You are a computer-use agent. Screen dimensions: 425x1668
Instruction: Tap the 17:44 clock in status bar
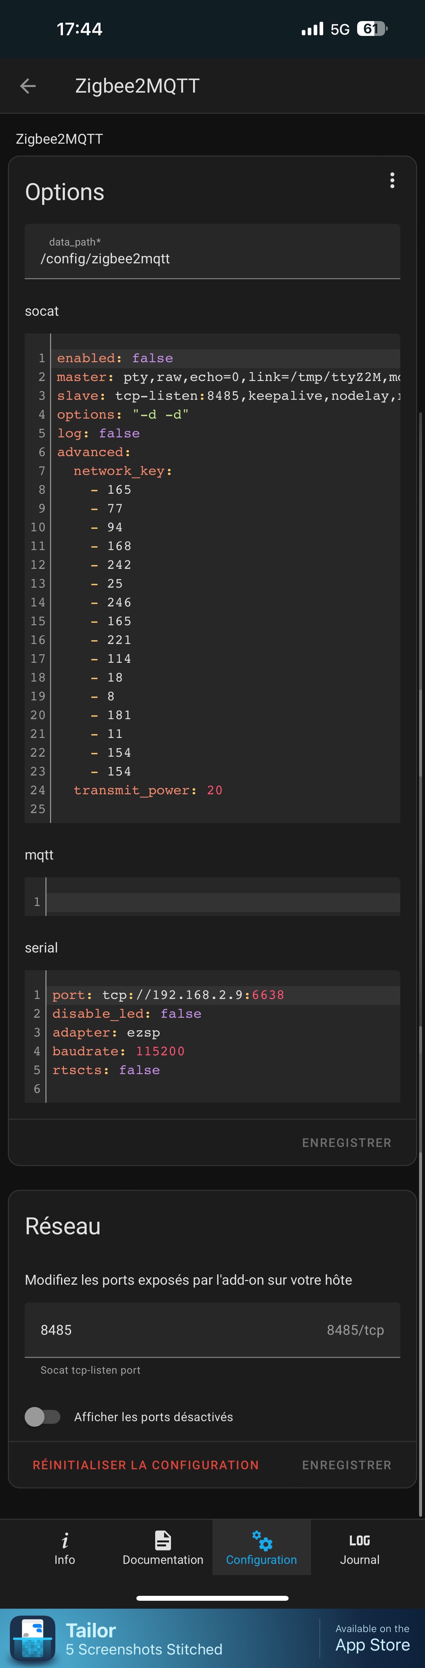coord(80,29)
